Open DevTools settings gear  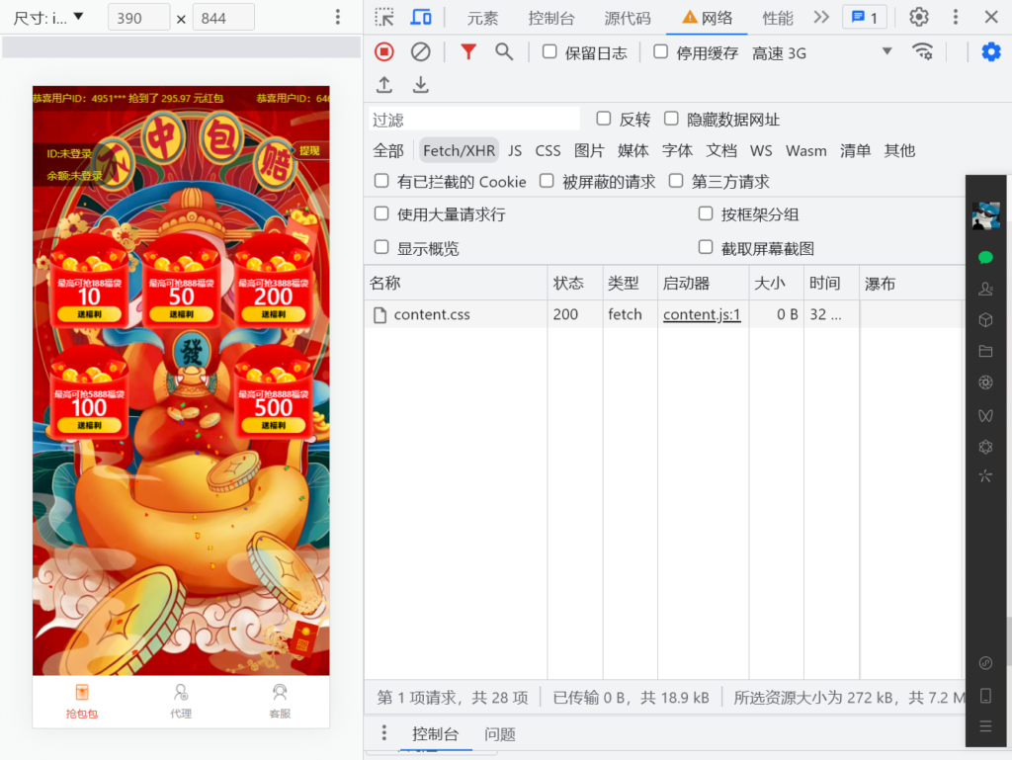point(918,17)
